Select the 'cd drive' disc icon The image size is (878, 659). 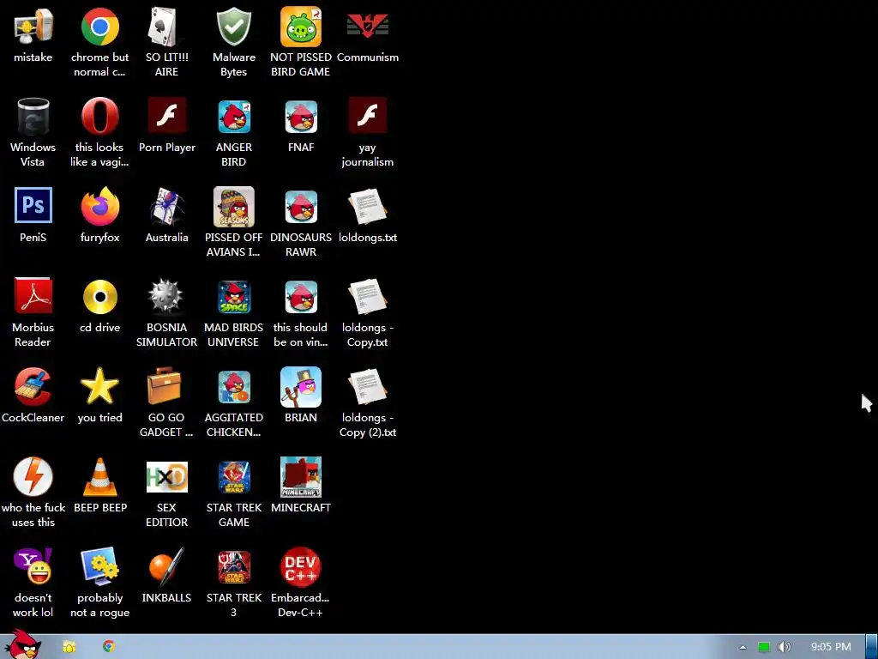pyautogui.click(x=99, y=296)
